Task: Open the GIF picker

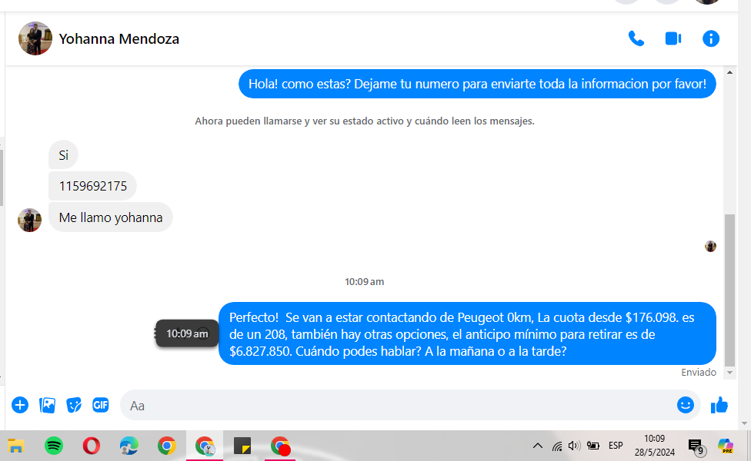Action: [x=101, y=405]
